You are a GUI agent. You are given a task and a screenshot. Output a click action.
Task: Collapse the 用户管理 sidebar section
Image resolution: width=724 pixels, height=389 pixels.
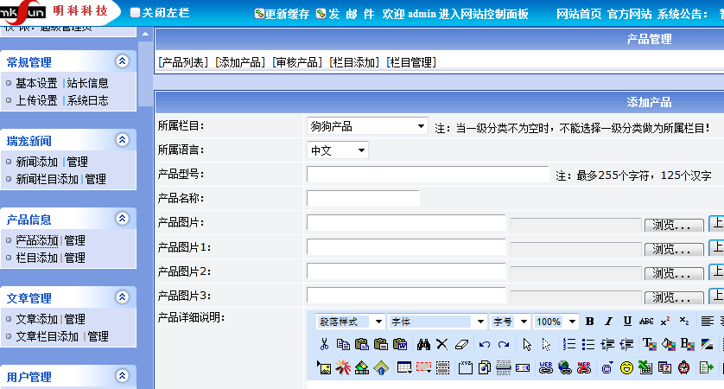point(123,375)
